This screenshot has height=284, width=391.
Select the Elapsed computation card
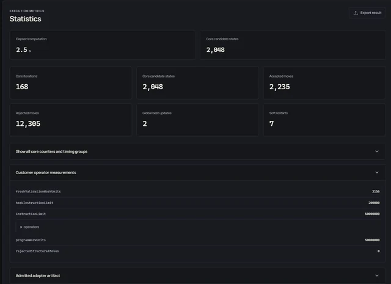pos(102,45)
